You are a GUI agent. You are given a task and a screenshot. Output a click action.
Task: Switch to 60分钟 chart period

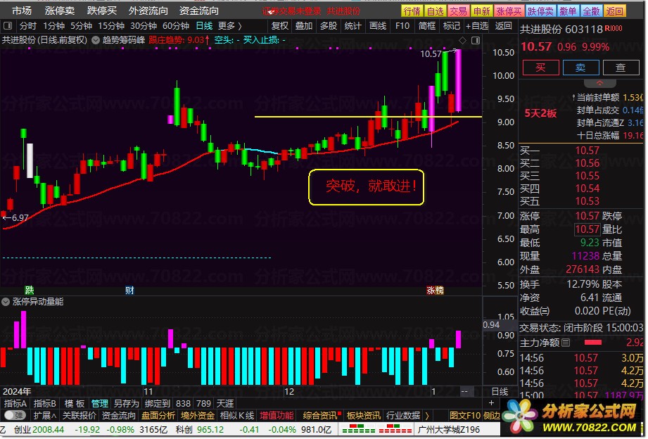tap(176, 26)
